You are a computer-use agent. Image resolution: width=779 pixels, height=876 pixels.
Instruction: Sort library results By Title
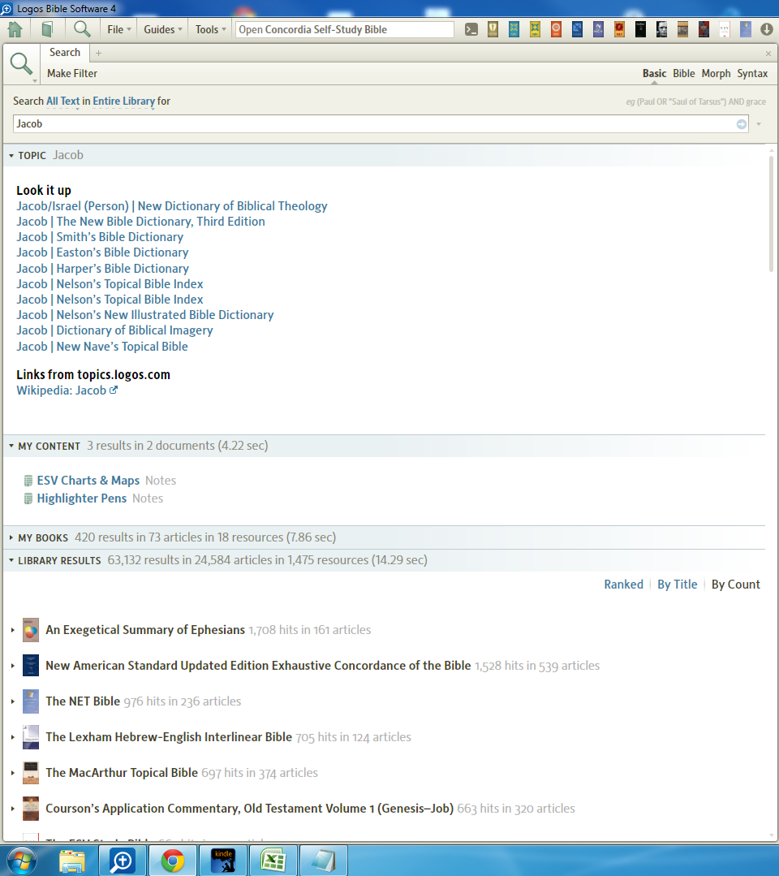tap(678, 585)
